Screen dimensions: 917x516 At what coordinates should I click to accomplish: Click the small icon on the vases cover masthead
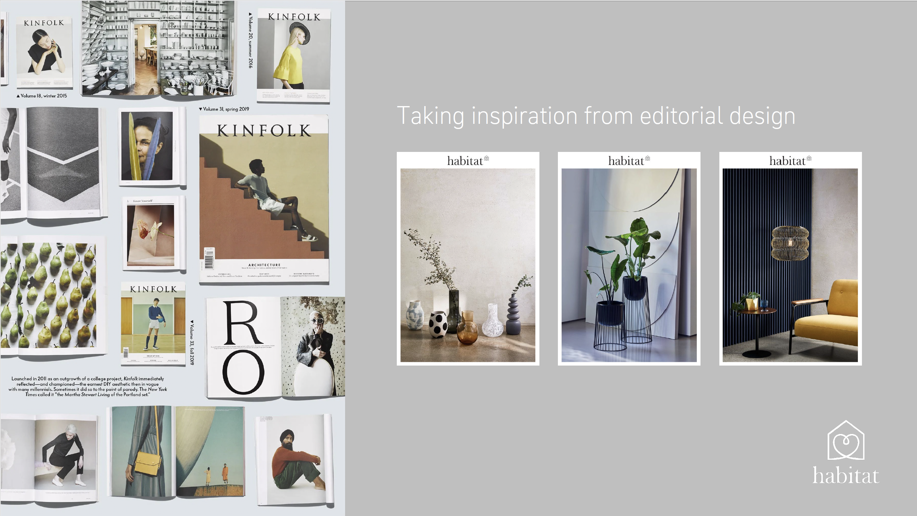pyautogui.click(x=487, y=159)
